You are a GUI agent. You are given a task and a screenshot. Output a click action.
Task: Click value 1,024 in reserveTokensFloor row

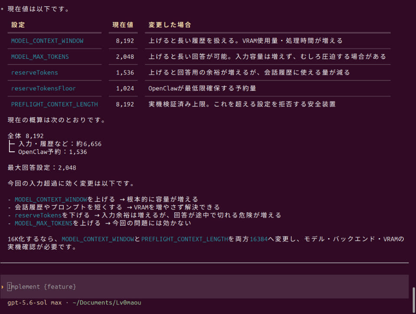(125, 88)
